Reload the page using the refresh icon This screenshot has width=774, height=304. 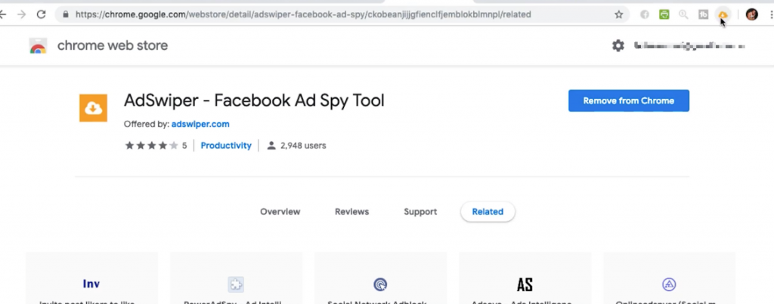(x=42, y=14)
